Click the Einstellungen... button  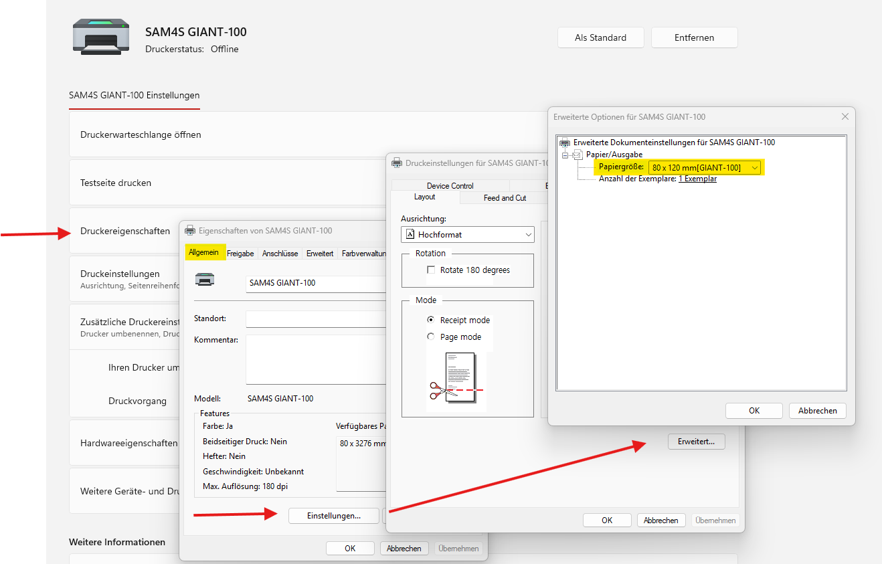[334, 516]
